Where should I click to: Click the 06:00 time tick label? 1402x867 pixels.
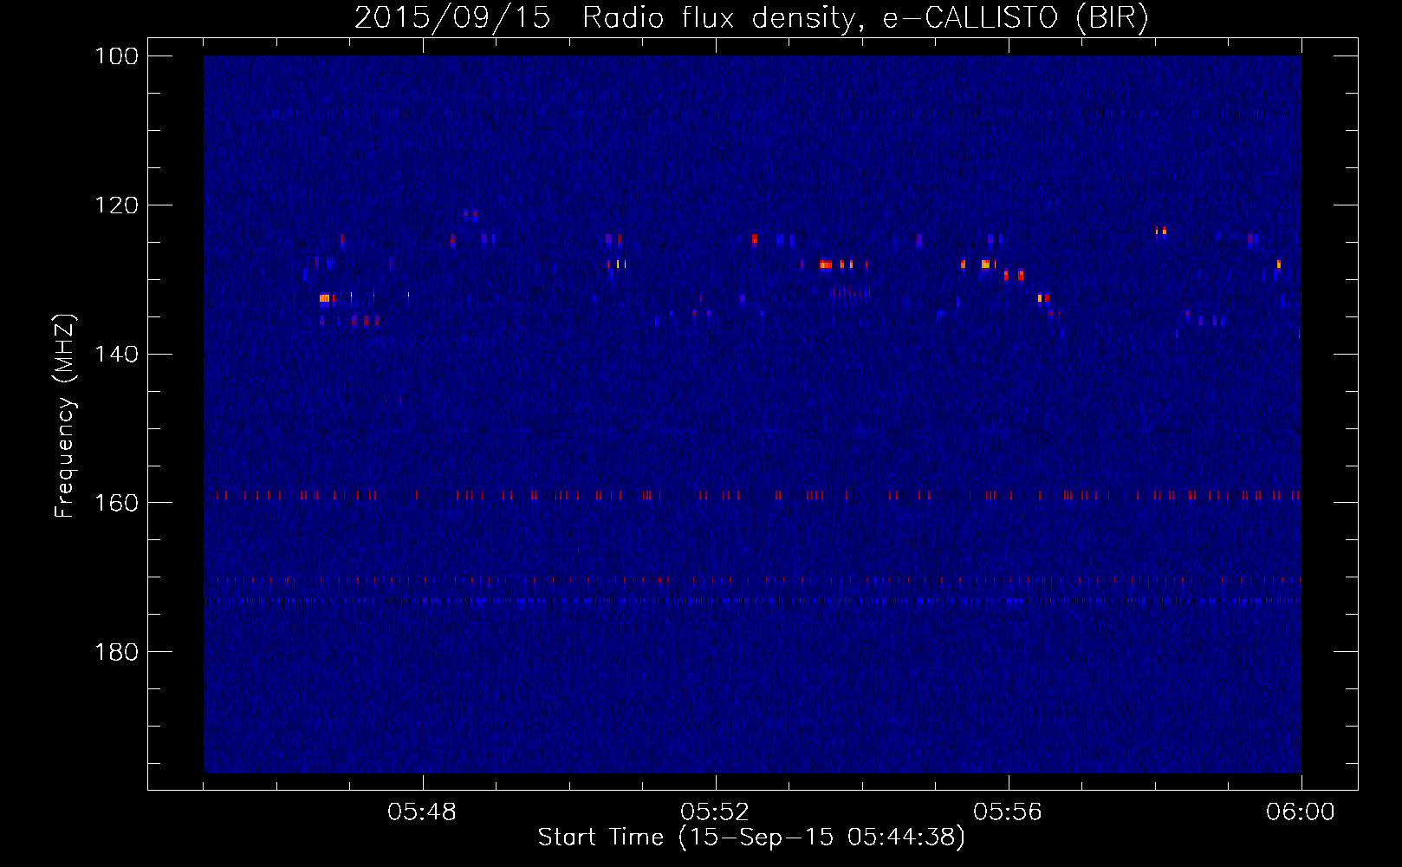point(1301,812)
